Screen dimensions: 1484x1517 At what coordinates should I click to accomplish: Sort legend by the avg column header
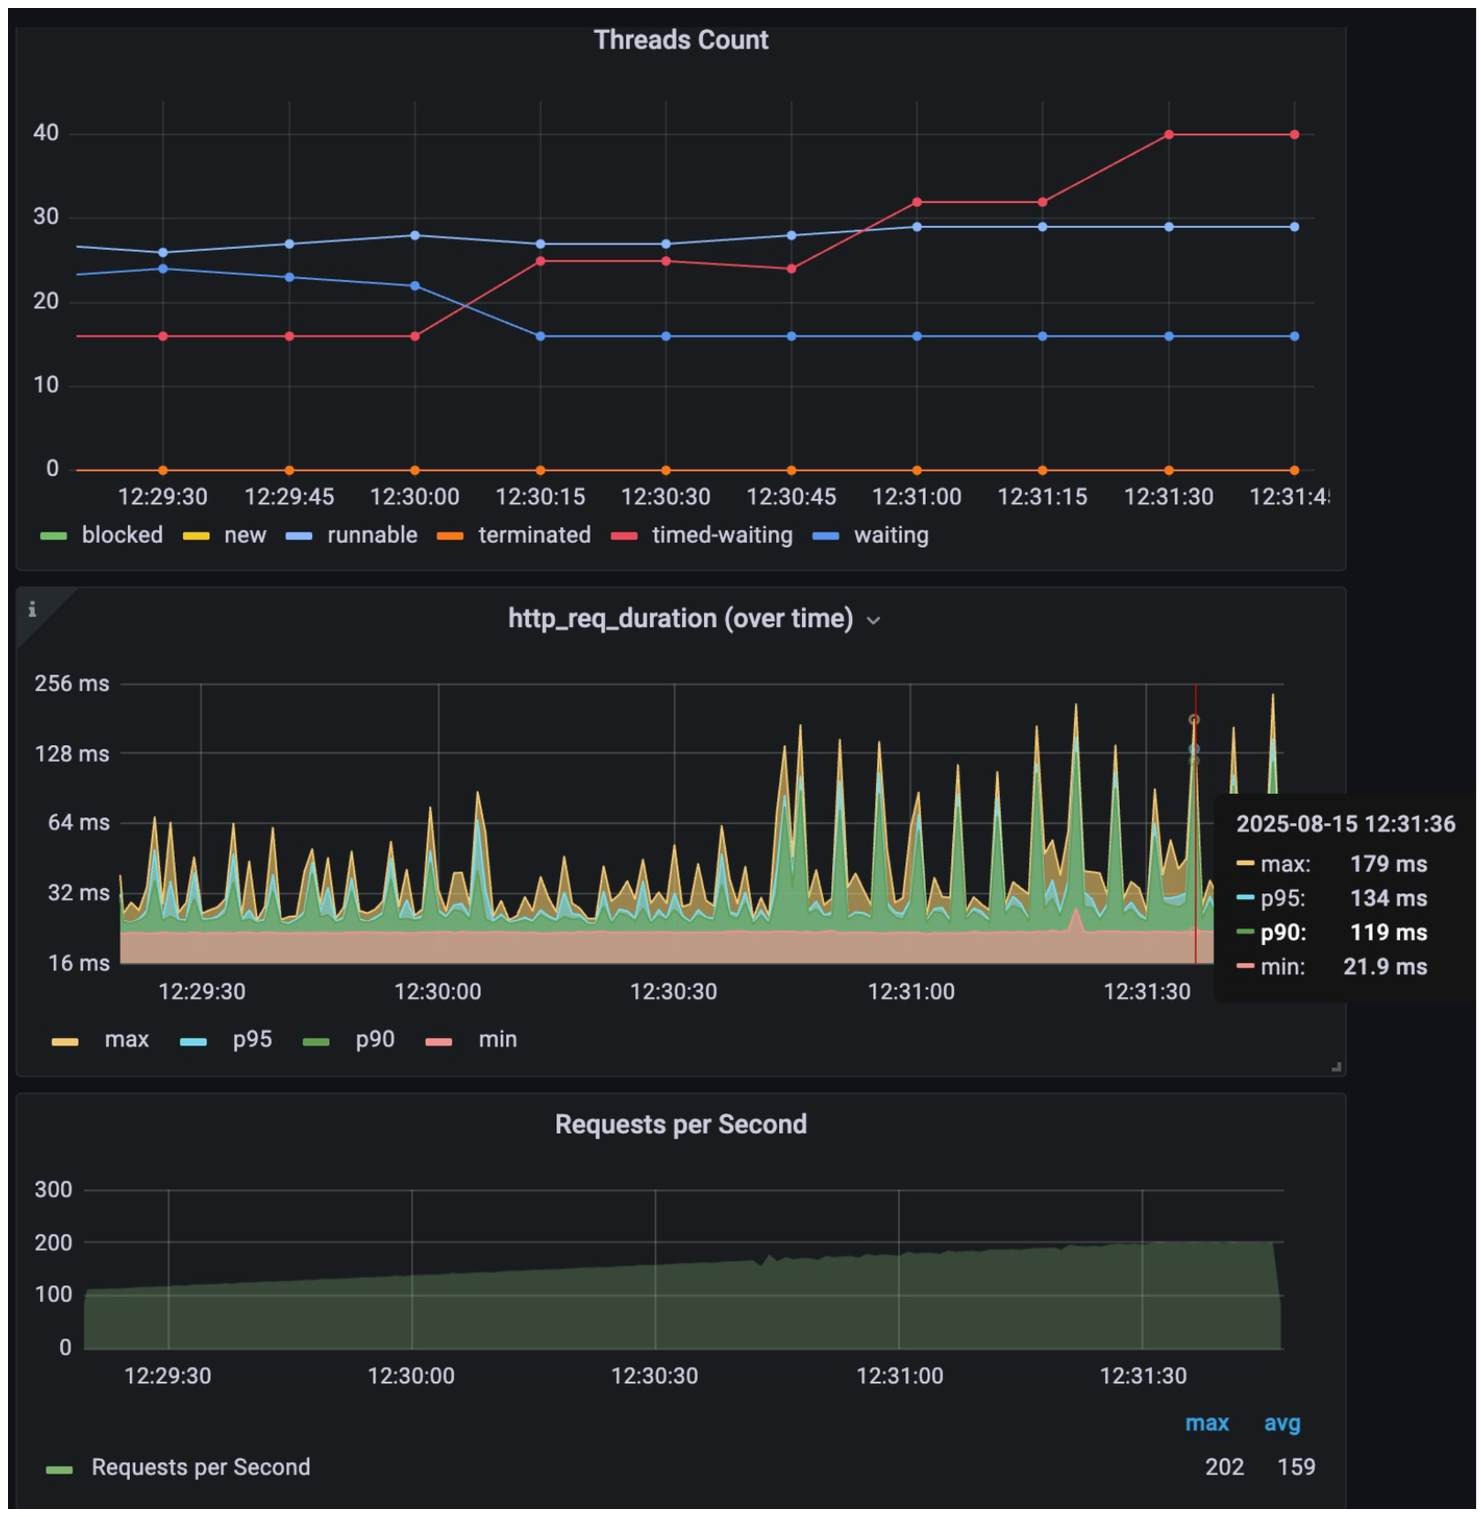point(1281,1423)
